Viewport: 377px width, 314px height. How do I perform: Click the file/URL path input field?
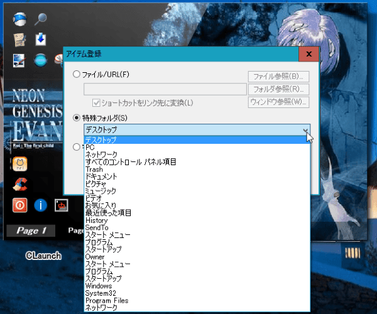(165, 89)
